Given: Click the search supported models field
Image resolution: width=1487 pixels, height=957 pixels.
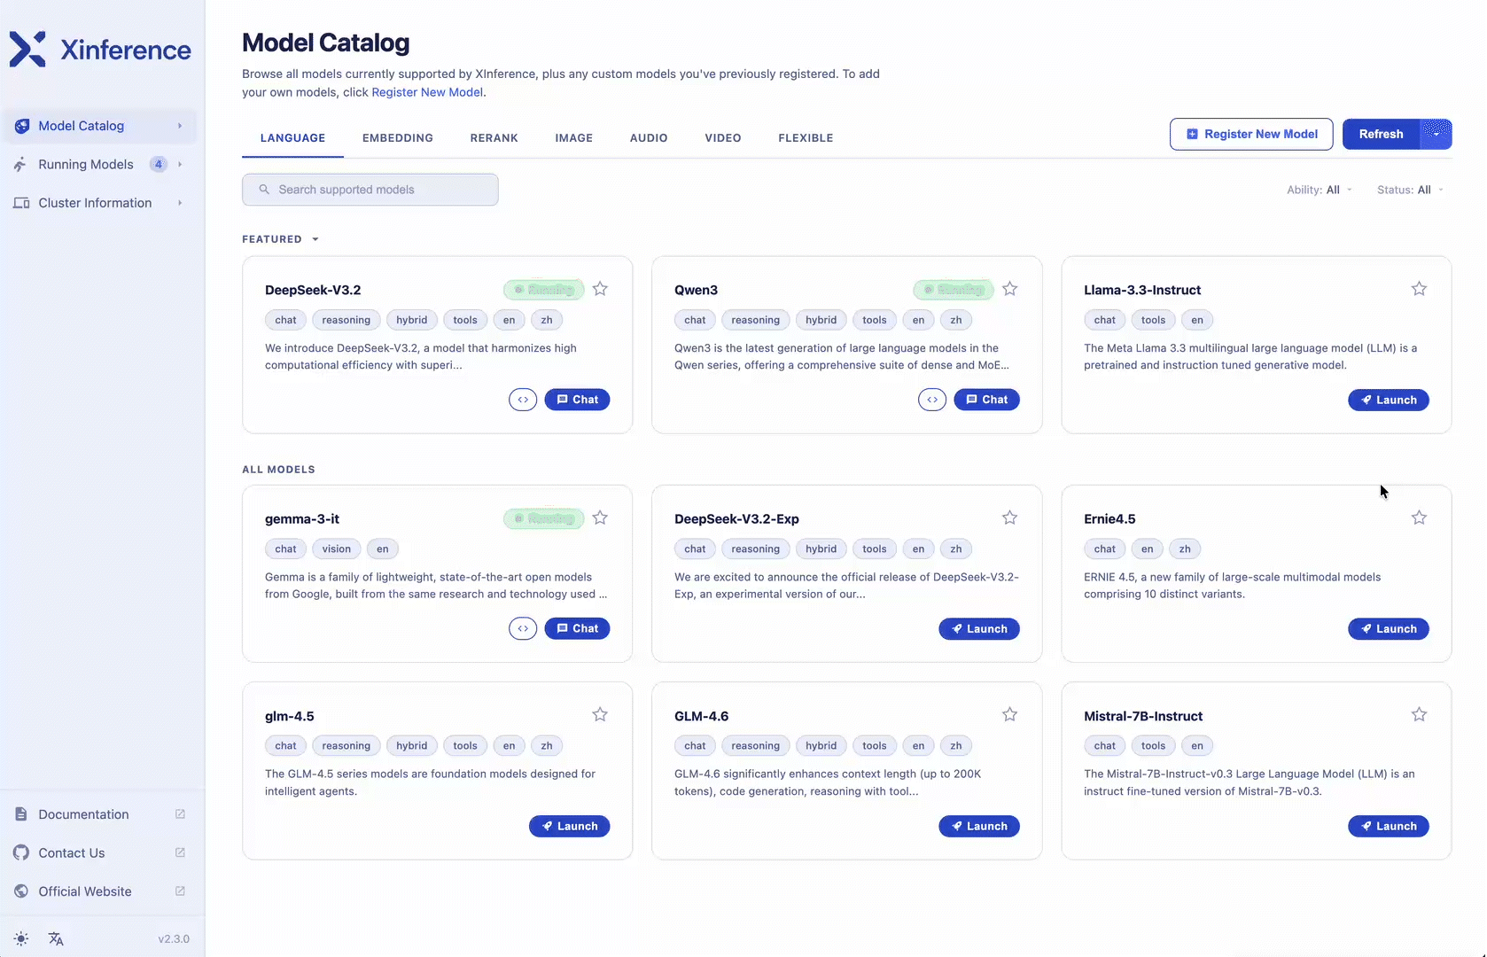Looking at the screenshot, I should [370, 189].
